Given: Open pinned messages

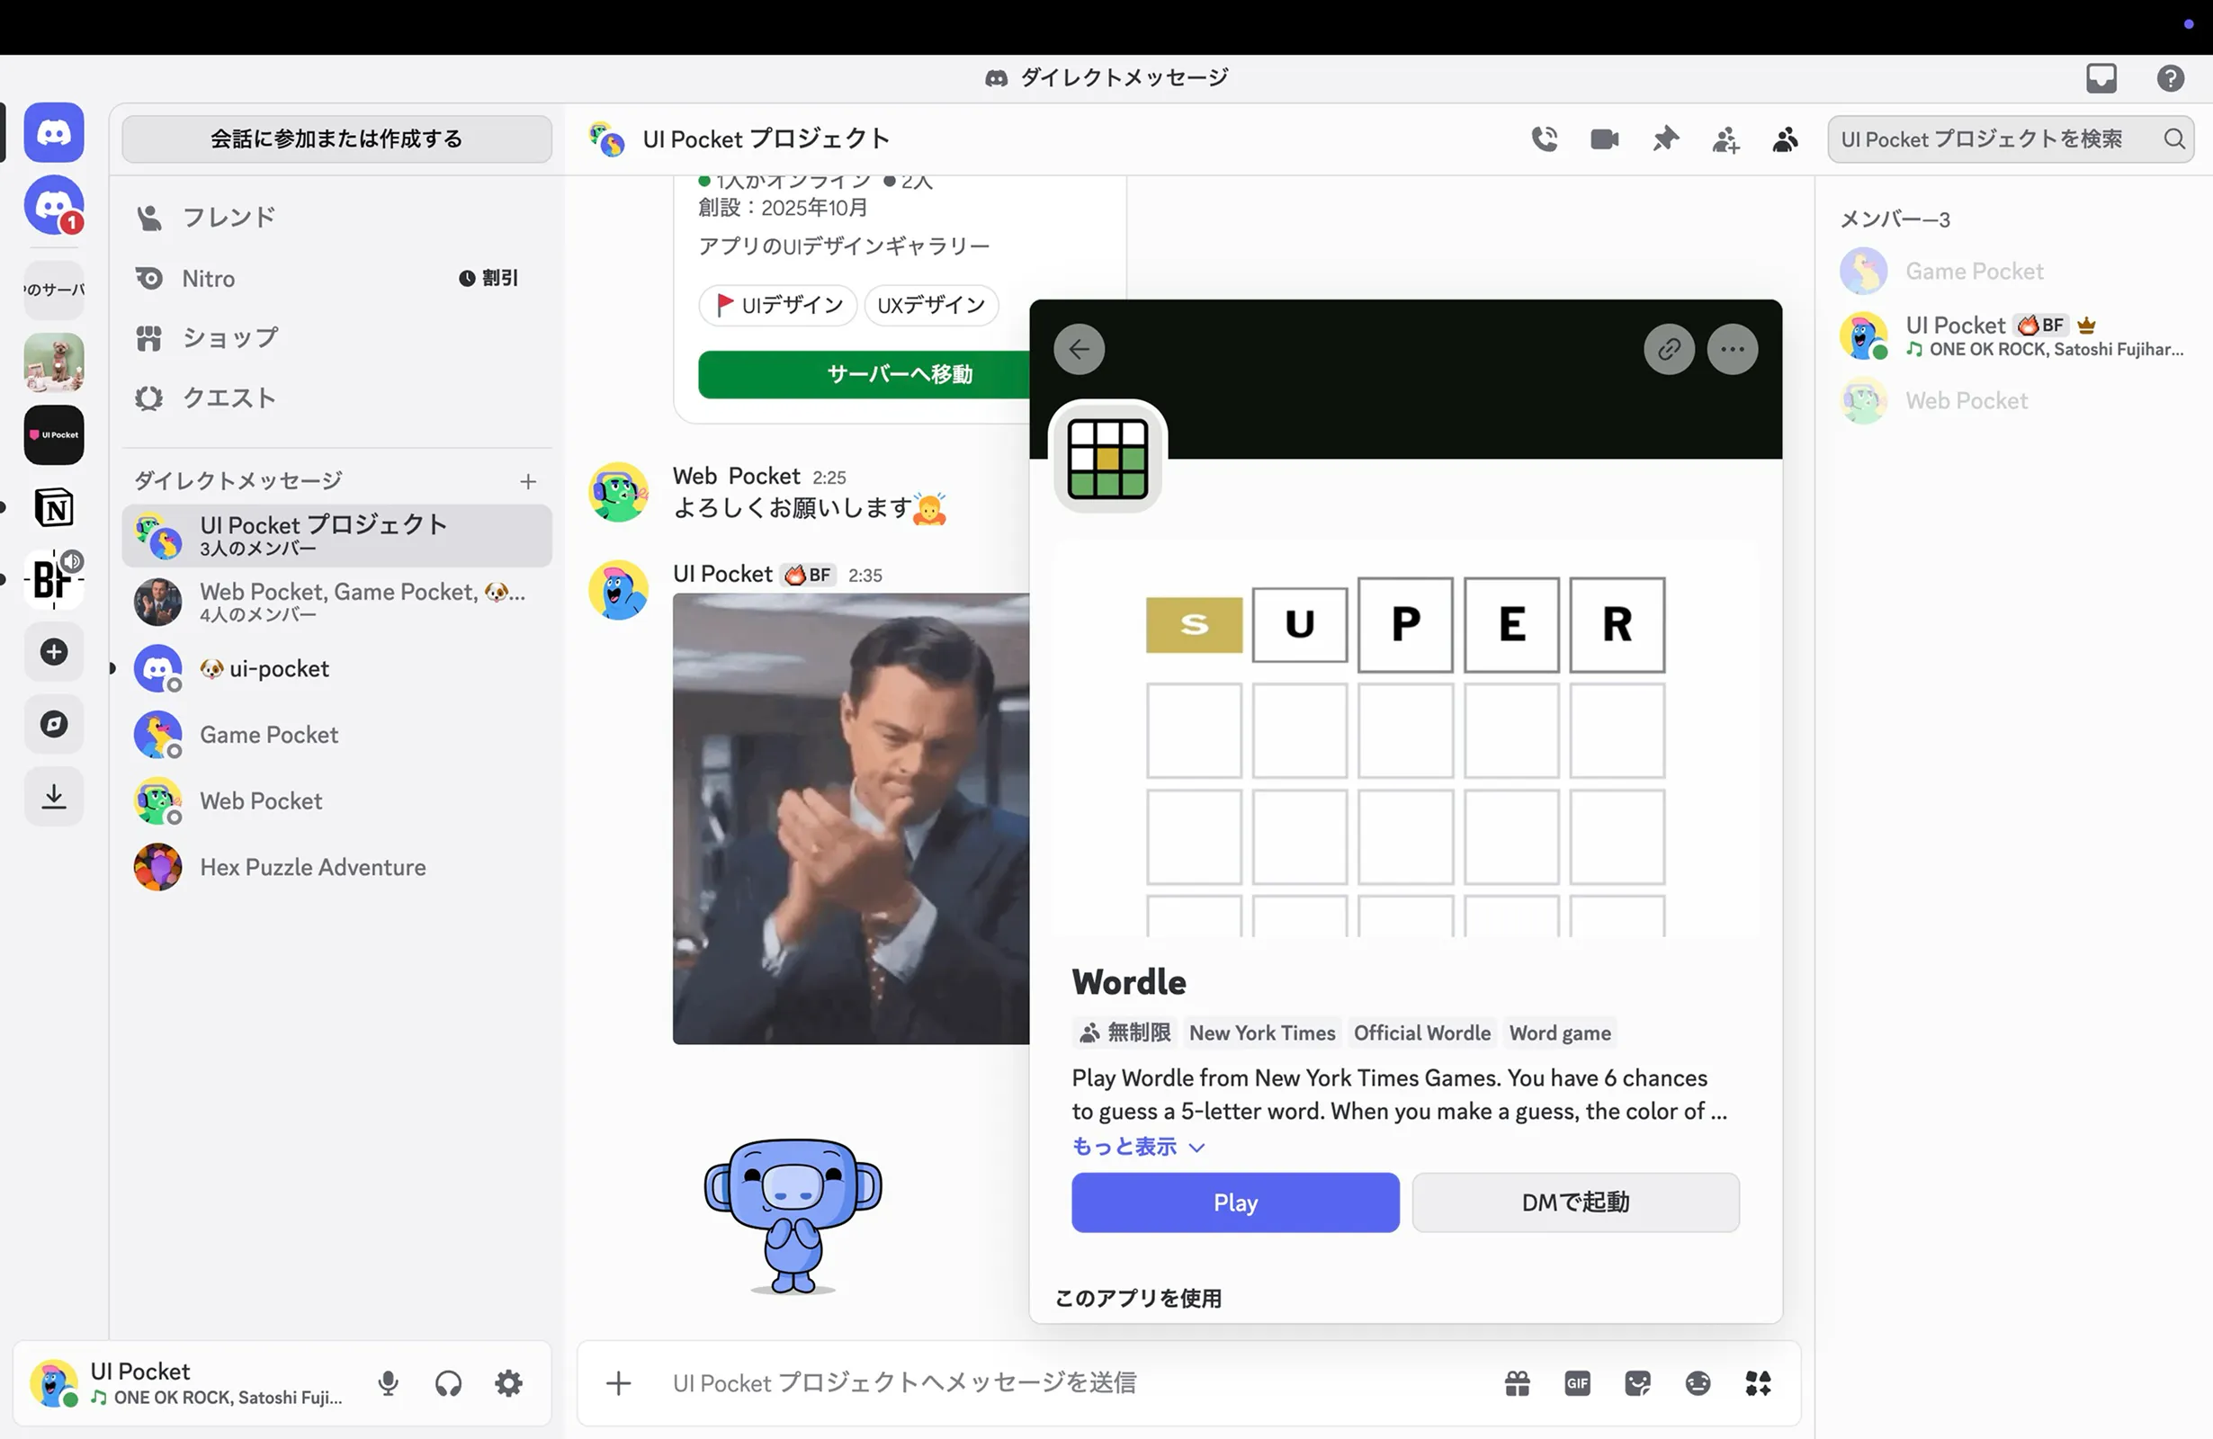Looking at the screenshot, I should 1664,139.
